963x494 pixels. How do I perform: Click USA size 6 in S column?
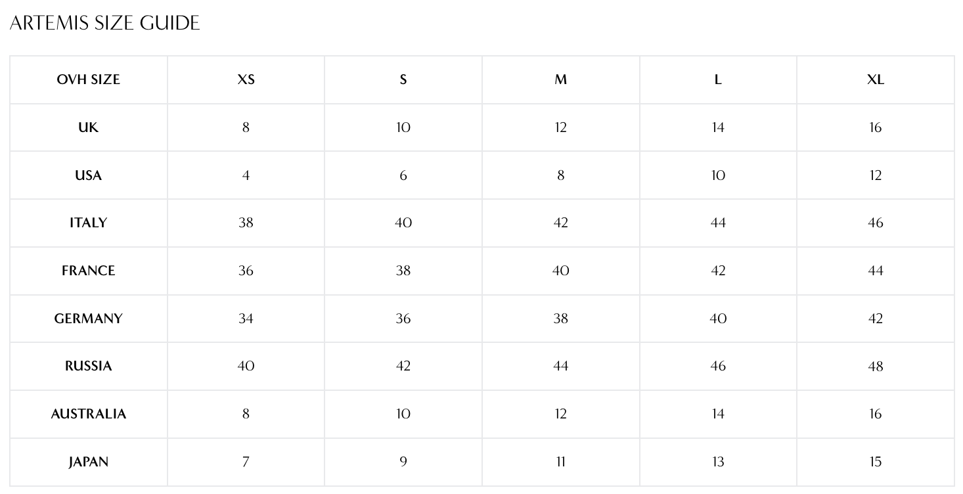[x=403, y=175]
